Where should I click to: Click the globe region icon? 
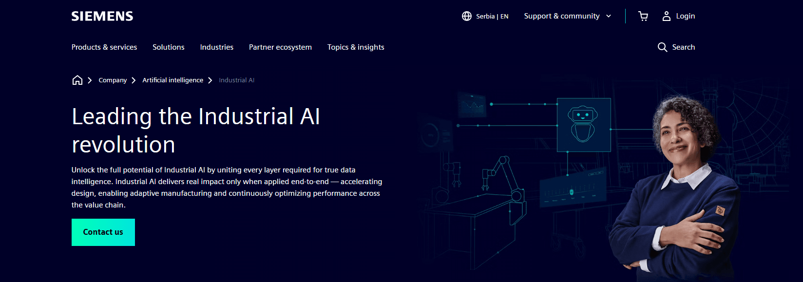467,16
